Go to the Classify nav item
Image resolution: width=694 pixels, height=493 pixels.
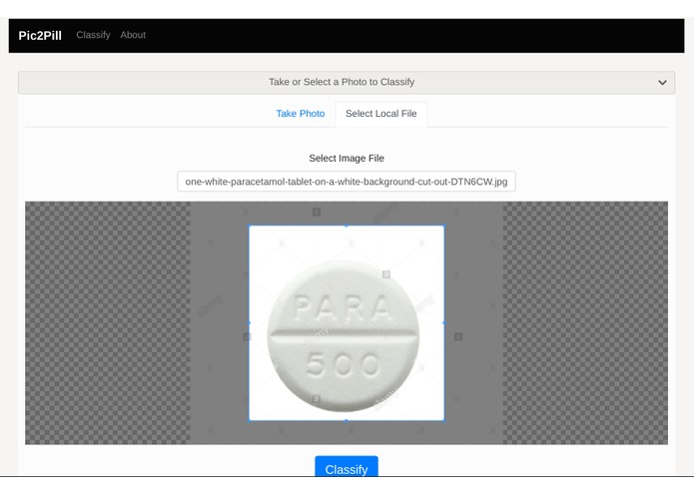pos(93,35)
